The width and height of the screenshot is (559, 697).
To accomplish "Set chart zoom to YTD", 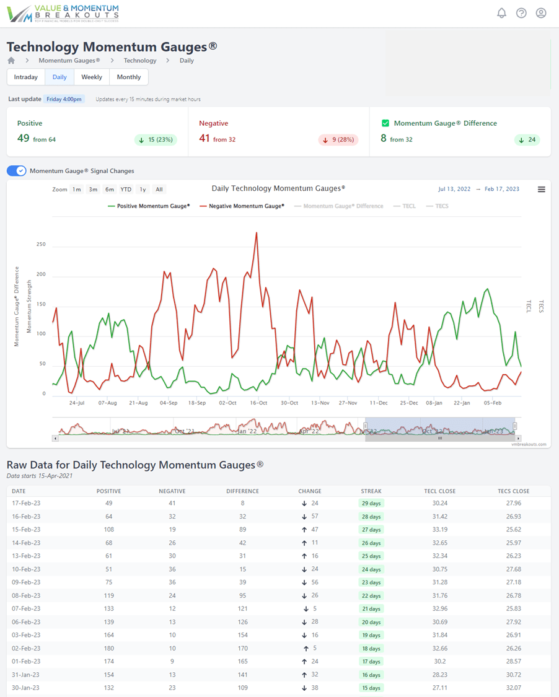I will [126, 190].
